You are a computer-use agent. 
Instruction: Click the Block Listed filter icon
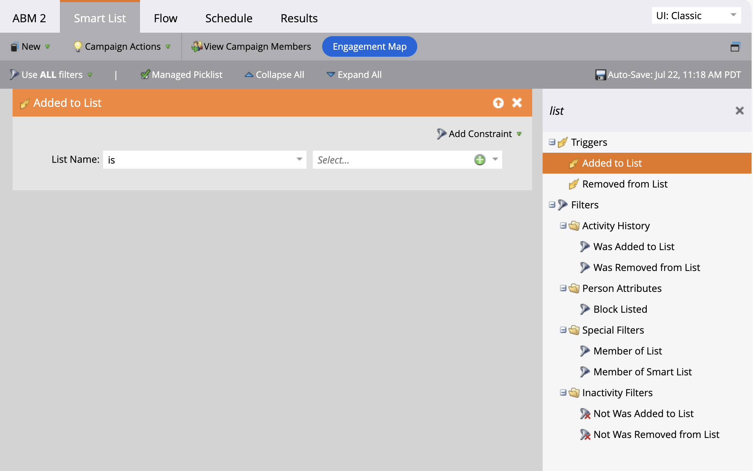pos(585,309)
